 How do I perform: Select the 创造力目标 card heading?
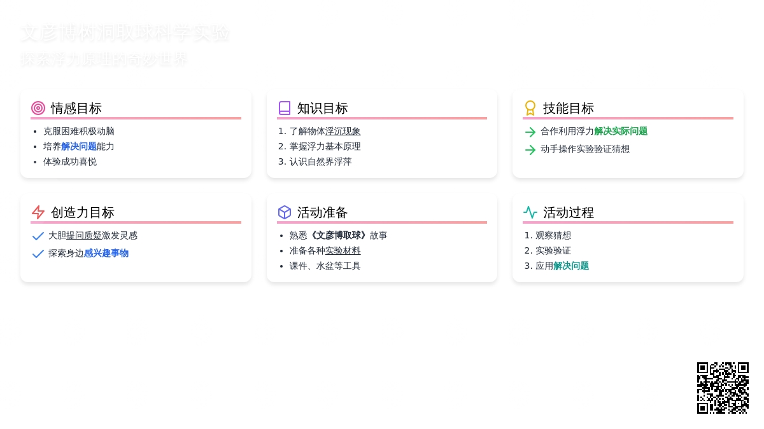pyautogui.click(x=83, y=213)
